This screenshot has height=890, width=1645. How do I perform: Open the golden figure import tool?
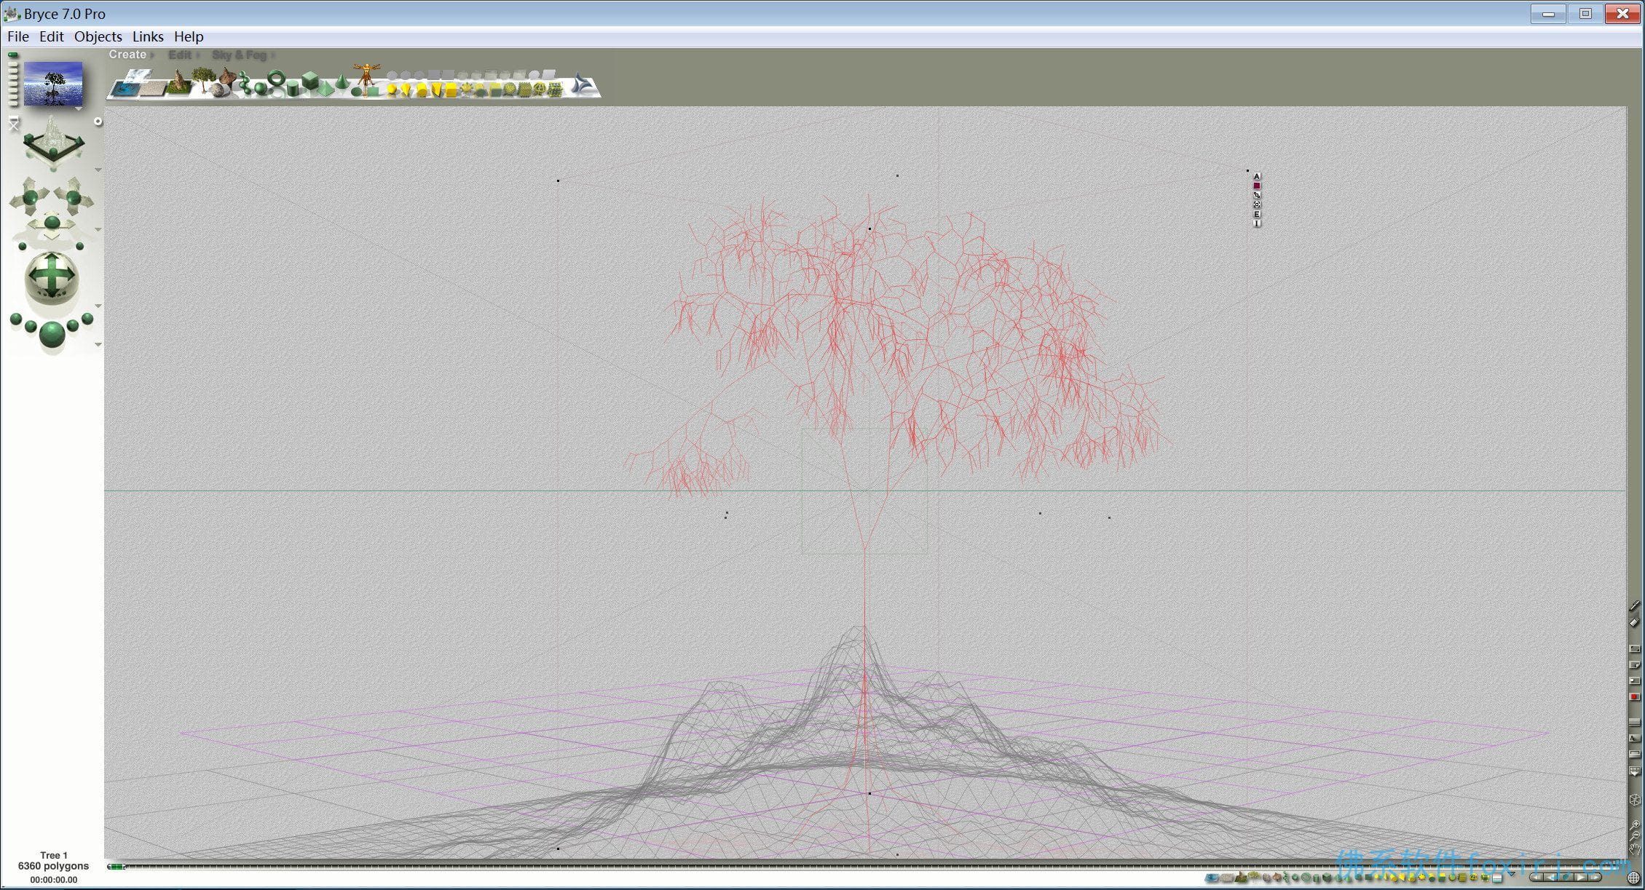(367, 75)
